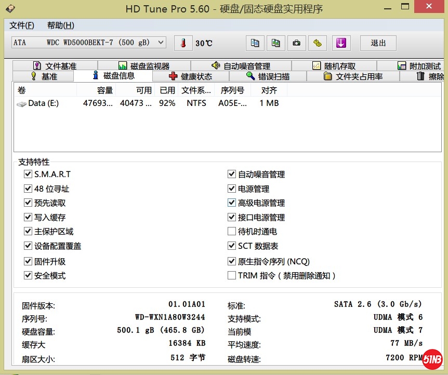Click the camera save screenshot icon
Screen dimensions: 448x375
pyautogui.click(x=296, y=43)
